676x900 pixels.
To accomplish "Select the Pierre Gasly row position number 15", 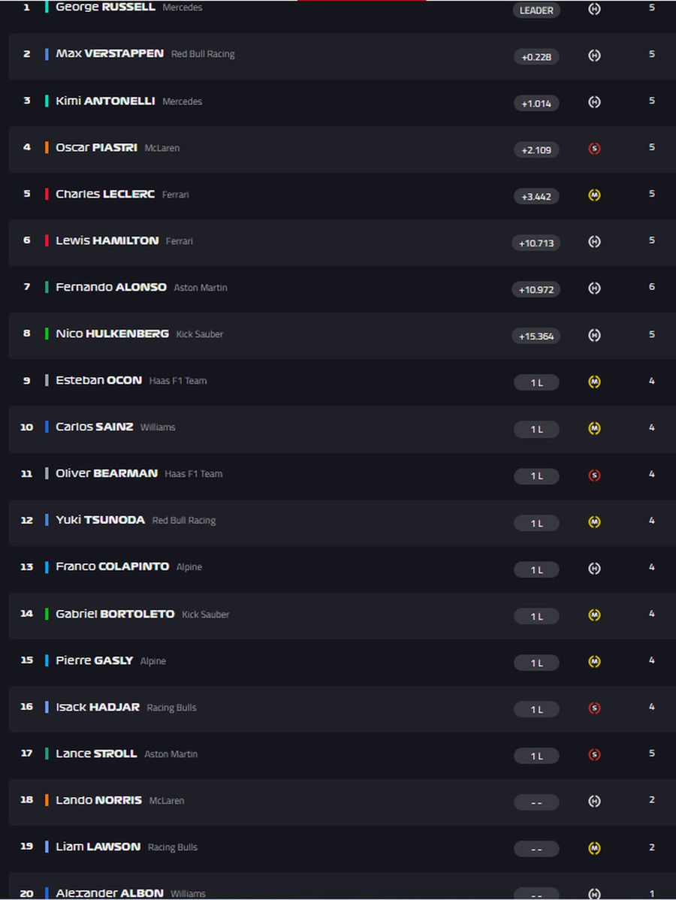I will [x=27, y=660].
